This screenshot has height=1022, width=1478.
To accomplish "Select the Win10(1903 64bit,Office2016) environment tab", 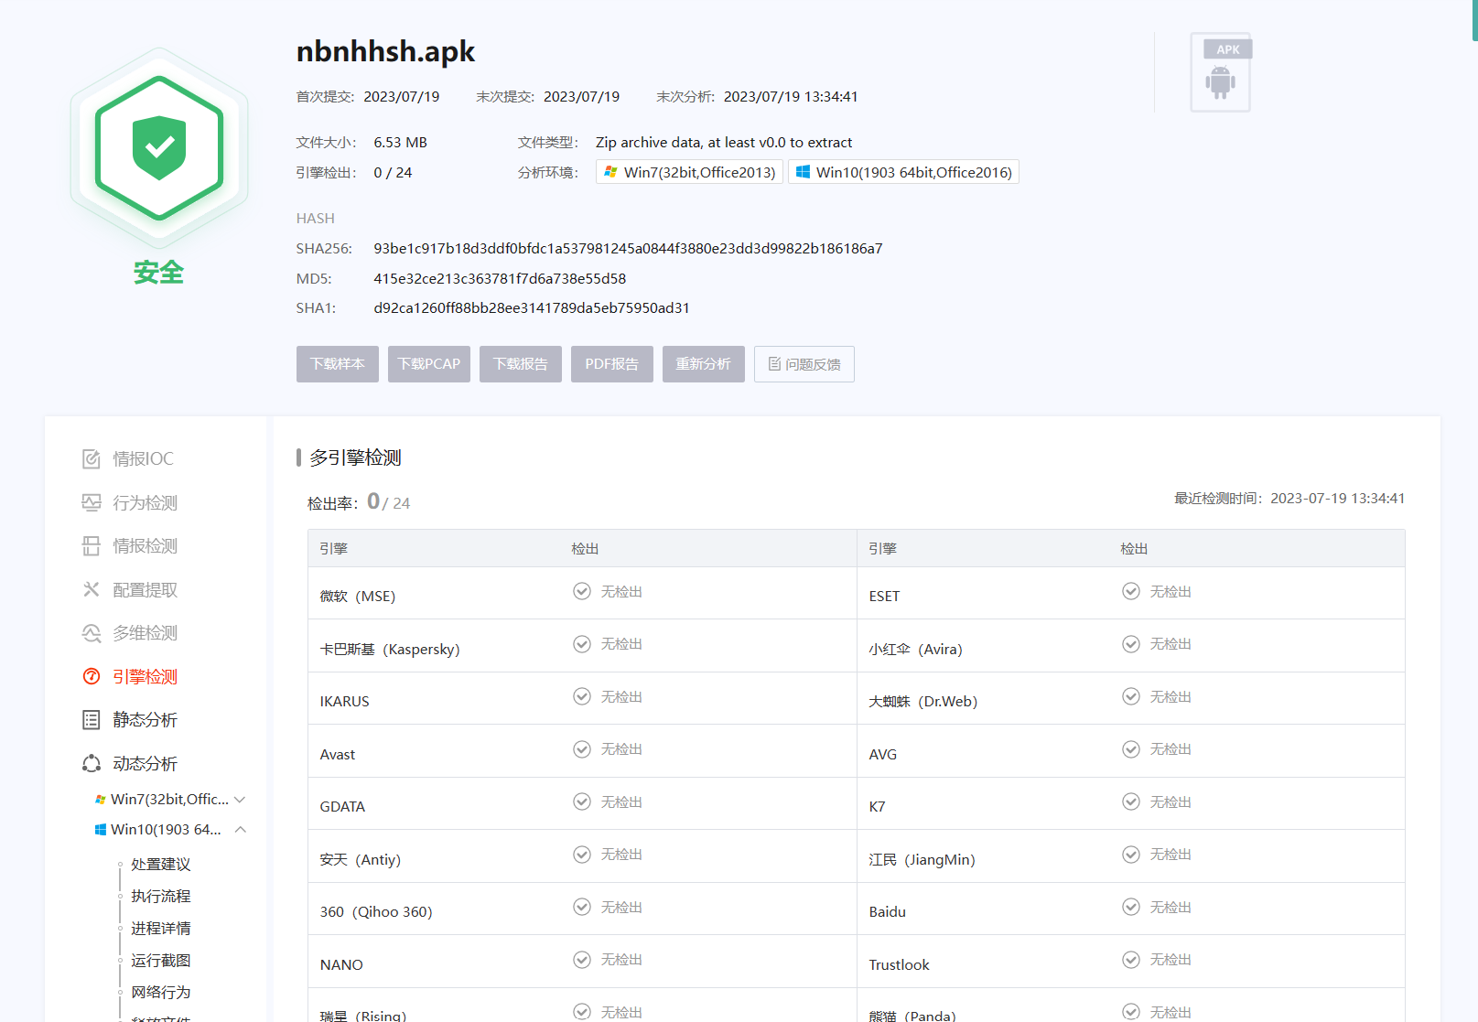I will pyautogui.click(x=903, y=171).
